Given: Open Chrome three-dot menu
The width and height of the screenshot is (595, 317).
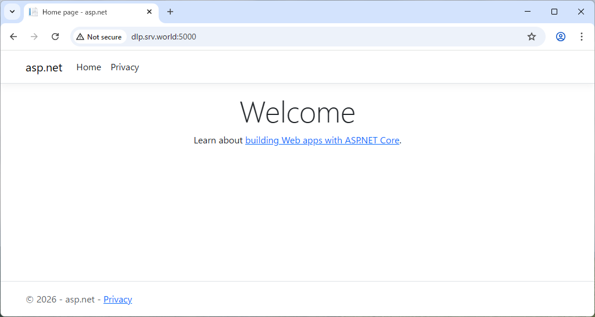Looking at the screenshot, I should pos(581,37).
